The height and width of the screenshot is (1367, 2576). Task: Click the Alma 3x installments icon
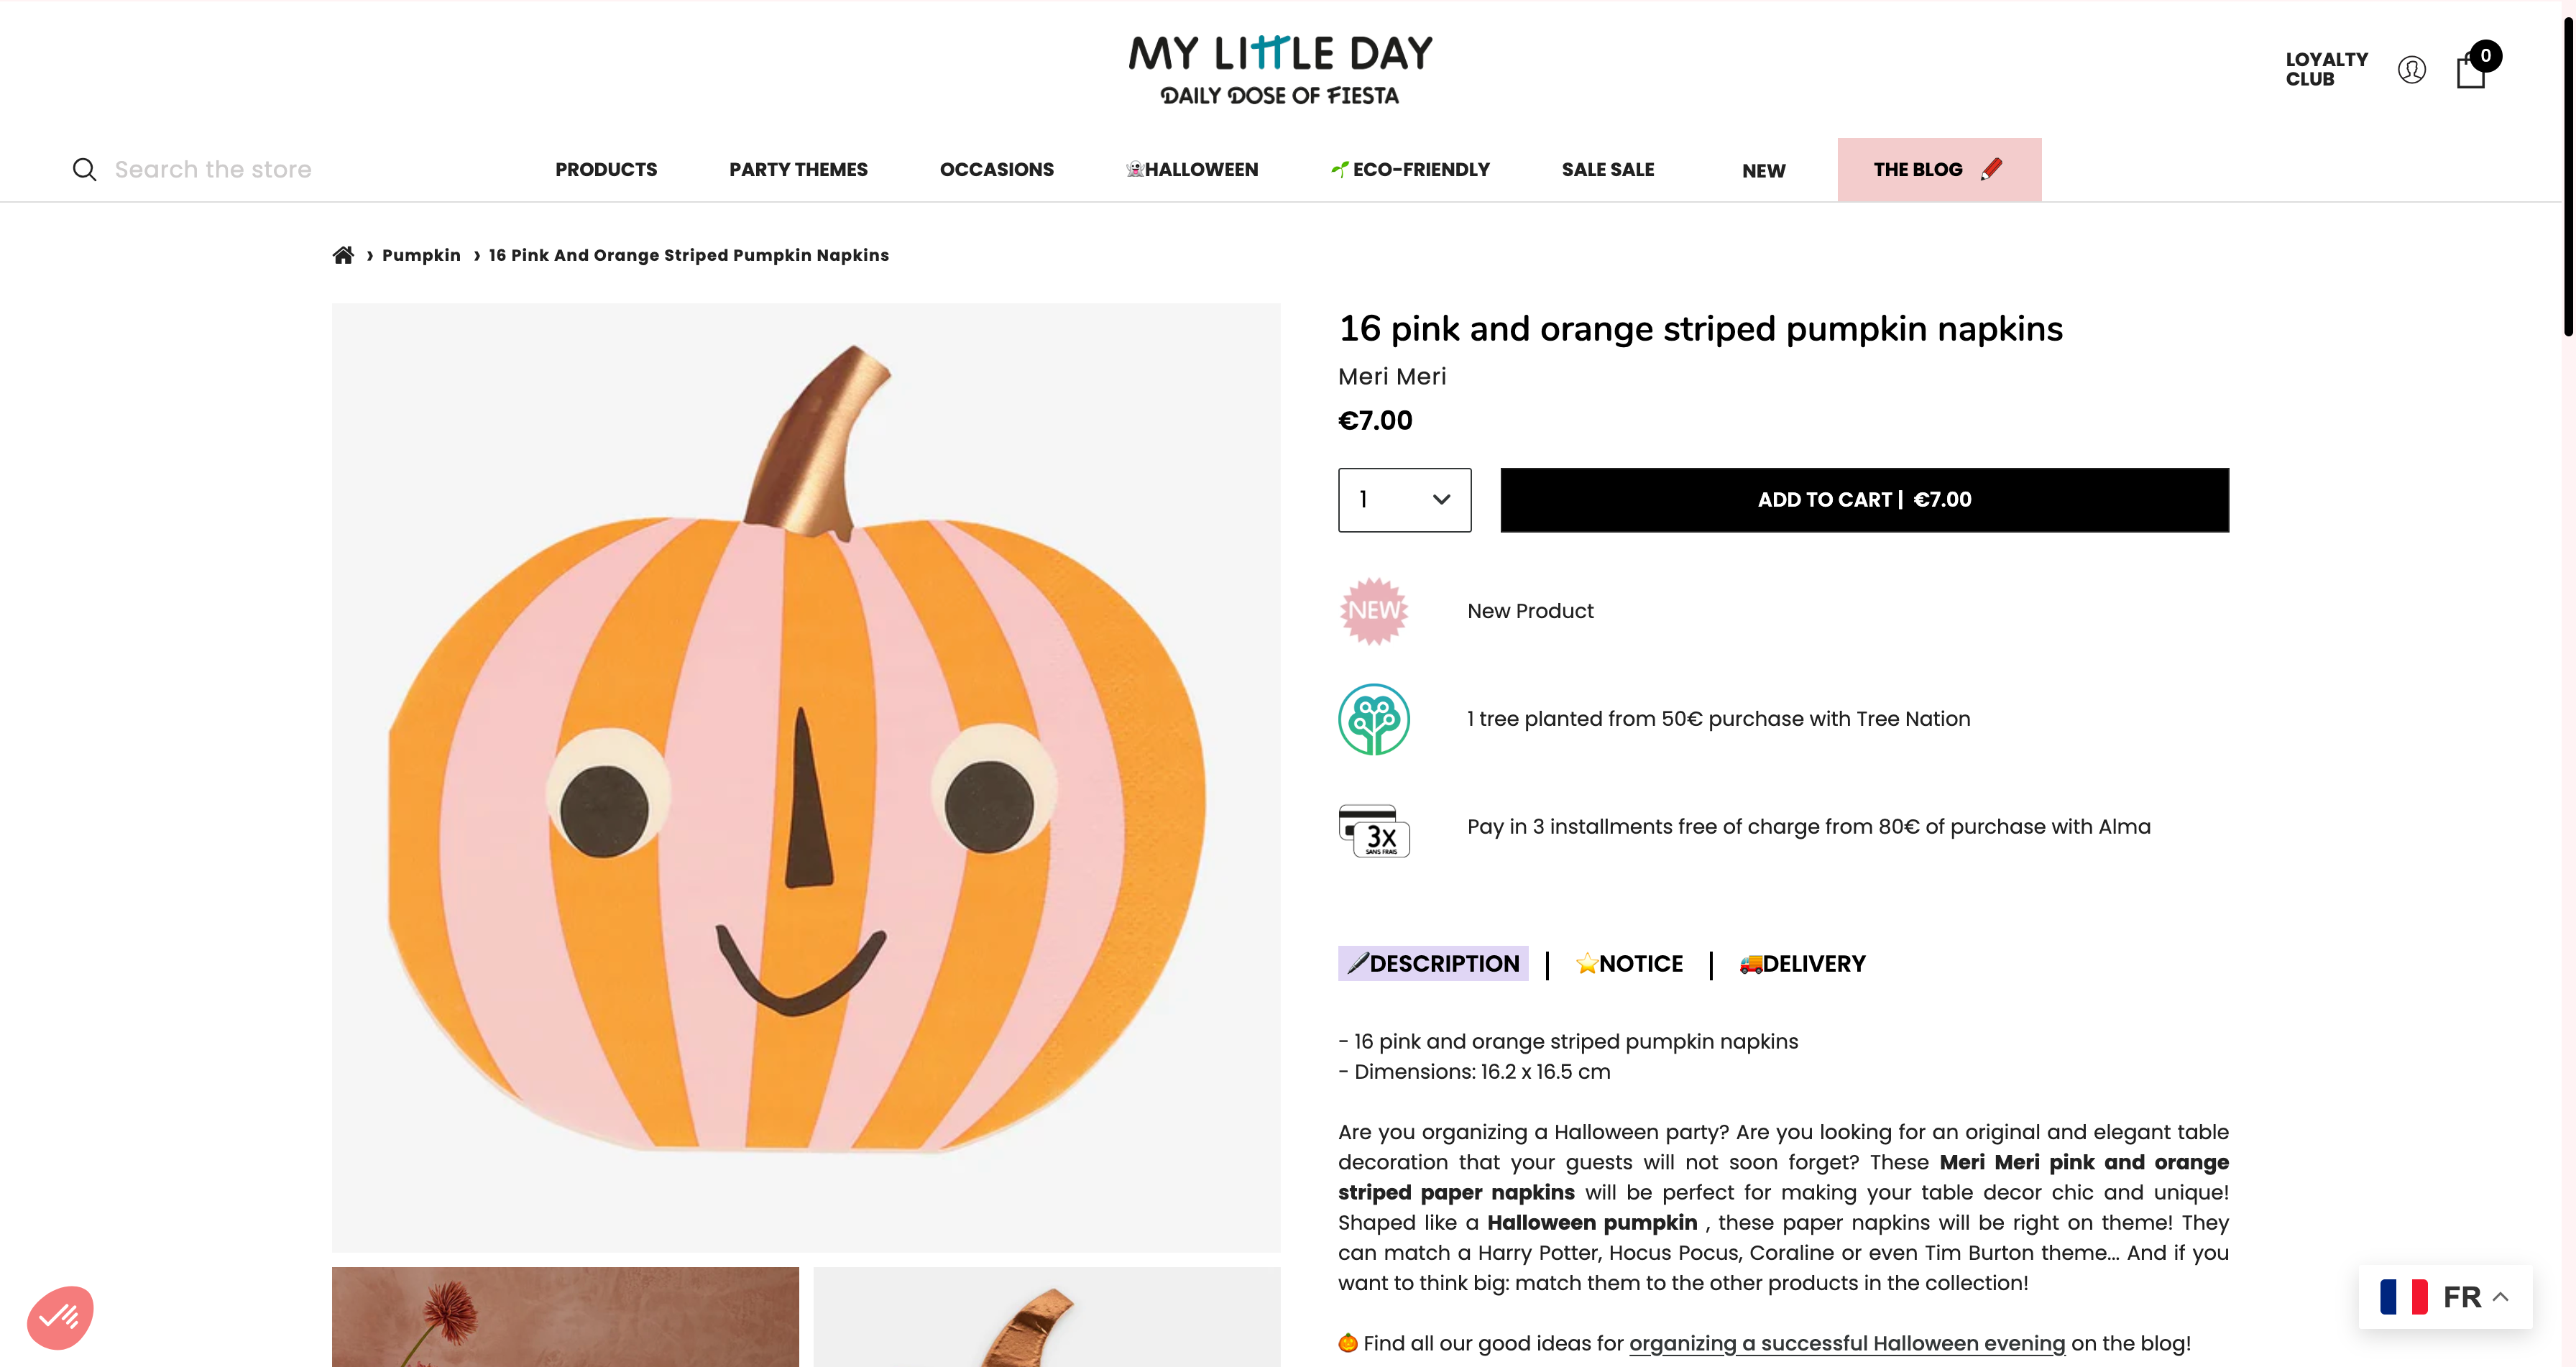tap(1373, 829)
